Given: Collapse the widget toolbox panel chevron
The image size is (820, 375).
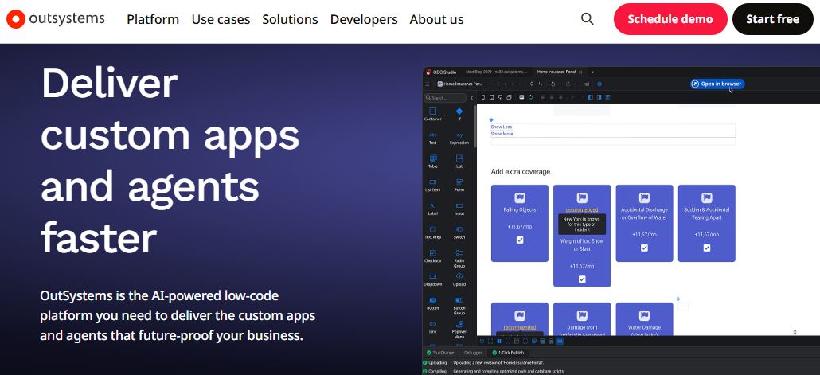Looking at the screenshot, I should 471,98.
